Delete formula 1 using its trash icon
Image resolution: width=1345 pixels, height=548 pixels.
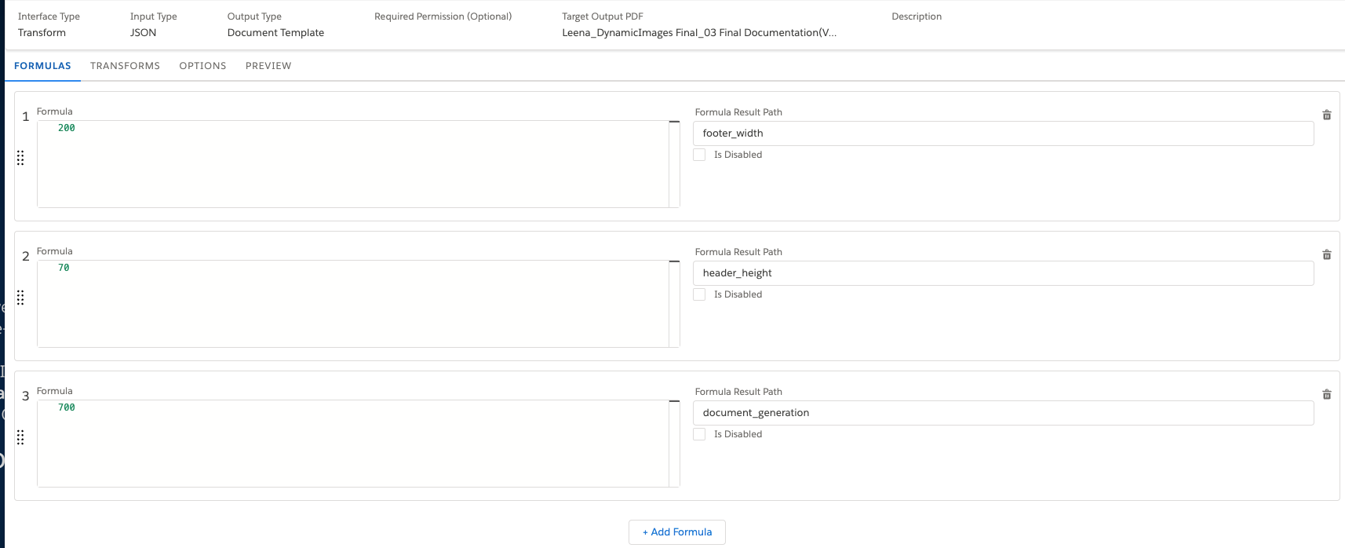coord(1326,115)
